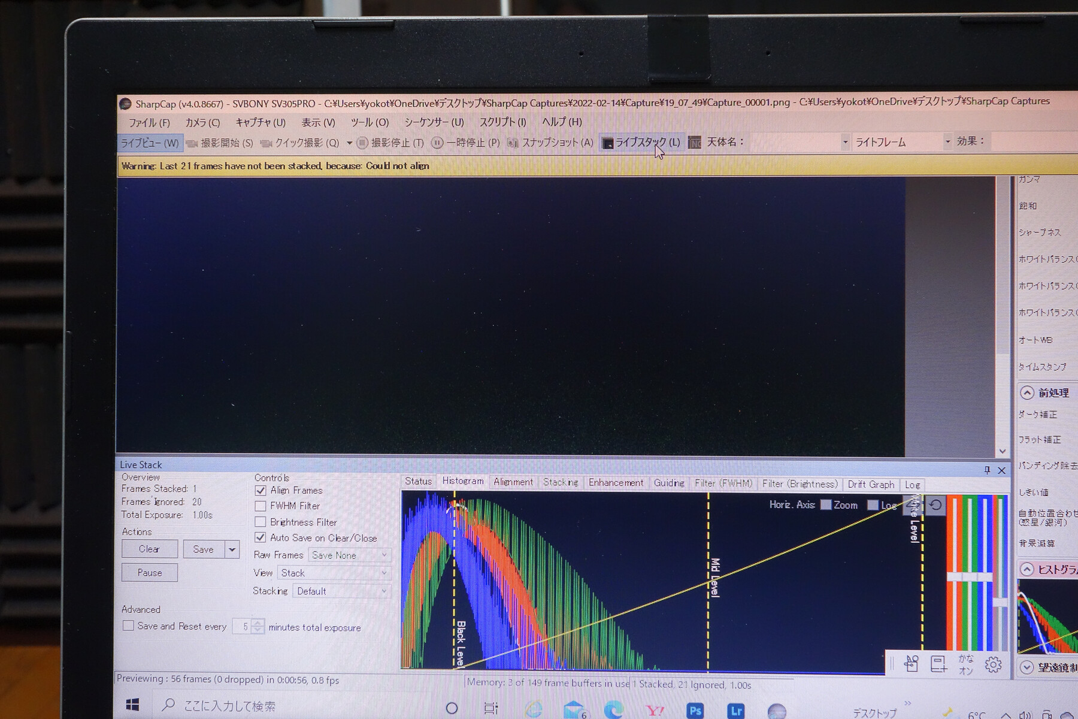The width and height of the screenshot is (1078, 719).
Task: Click the SharpCap logo in the title bar
Action: (x=125, y=104)
